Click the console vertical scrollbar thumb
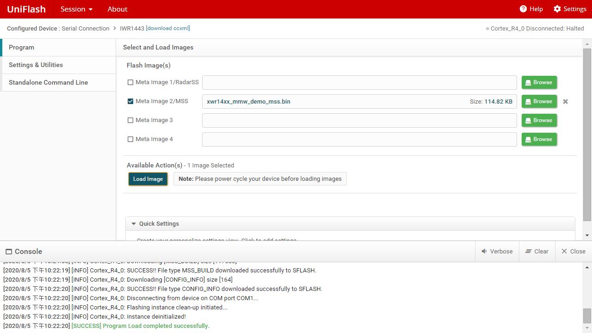The height and width of the screenshot is (333, 592). (x=587, y=316)
